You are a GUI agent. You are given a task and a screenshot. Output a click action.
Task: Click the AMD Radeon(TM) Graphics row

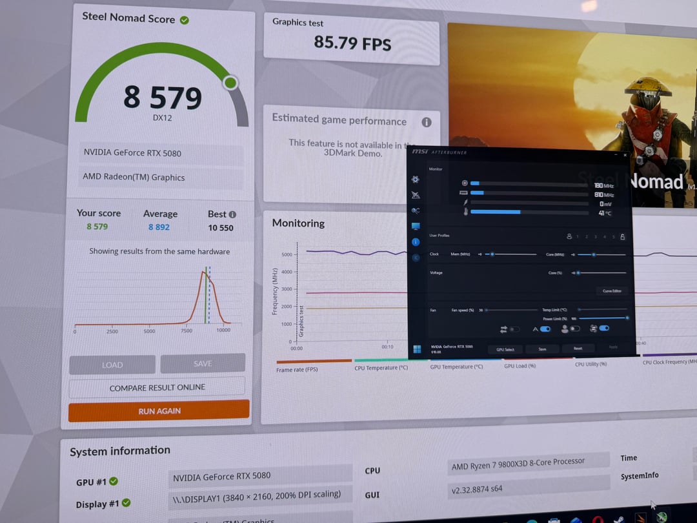tap(161, 177)
